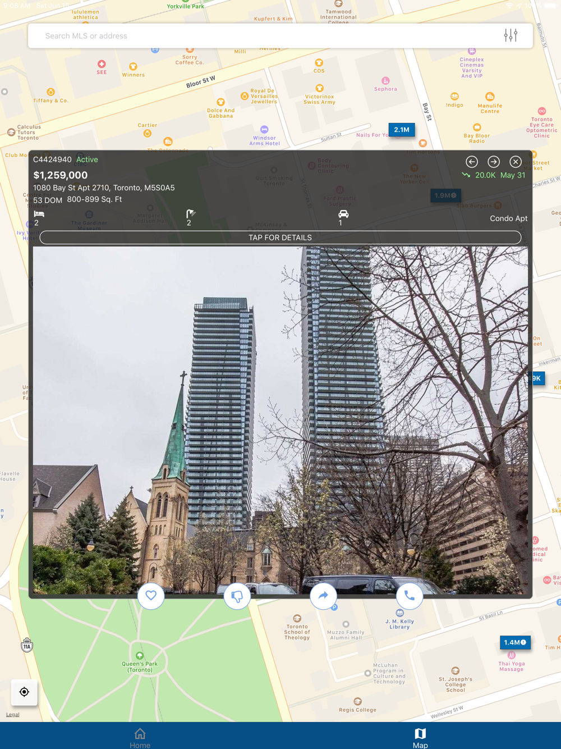Tap the 11A highway shield marker
This screenshot has width=561, height=749.
27,646
